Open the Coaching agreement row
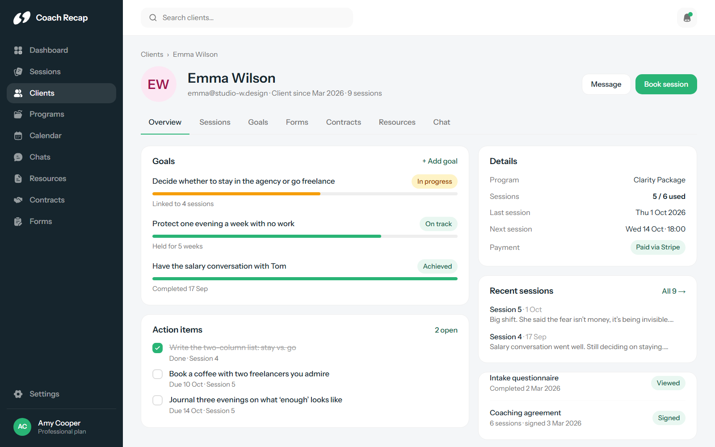Screen dimensions: 715x447 [x=587, y=418]
